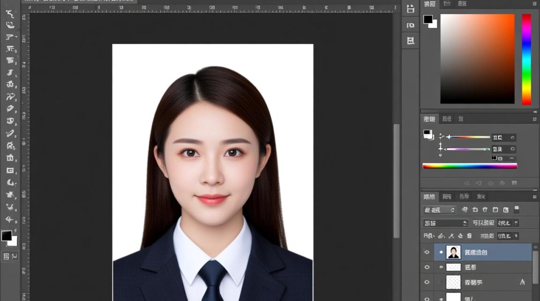This screenshot has height=301, width=540.
Task: Open the fill slider arrow in Layers panel
Action: [x=516, y=236]
